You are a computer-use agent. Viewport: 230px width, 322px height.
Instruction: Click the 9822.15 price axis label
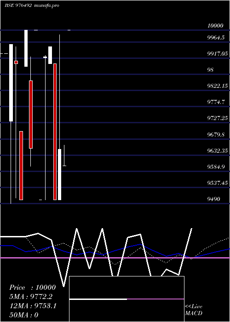(x=218, y=86)
